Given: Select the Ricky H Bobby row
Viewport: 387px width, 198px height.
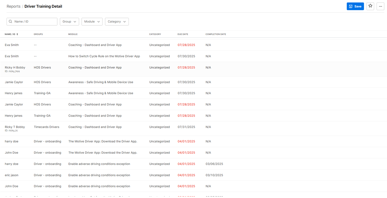Looking at the screenshot, I should [15, 68].
